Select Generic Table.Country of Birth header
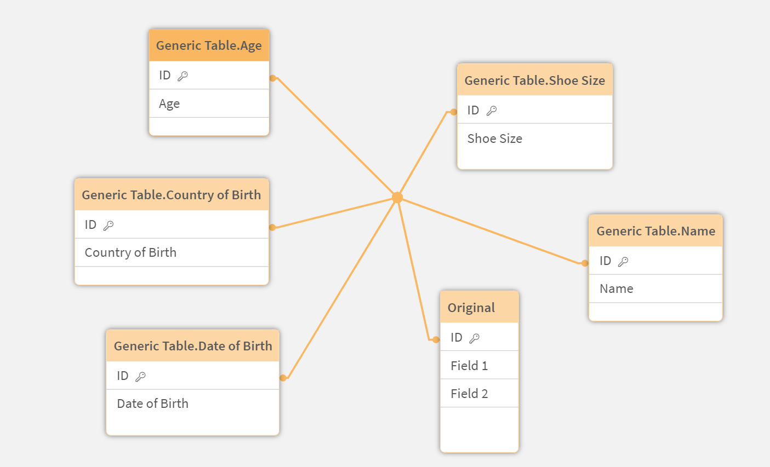770x467 pixels. coord(171,195)
